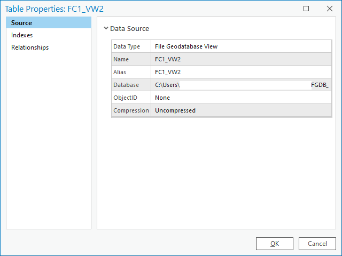Screen dimensions: 342x256
Task: Click the Uncompressed value cell
Action: coord(175,110)
